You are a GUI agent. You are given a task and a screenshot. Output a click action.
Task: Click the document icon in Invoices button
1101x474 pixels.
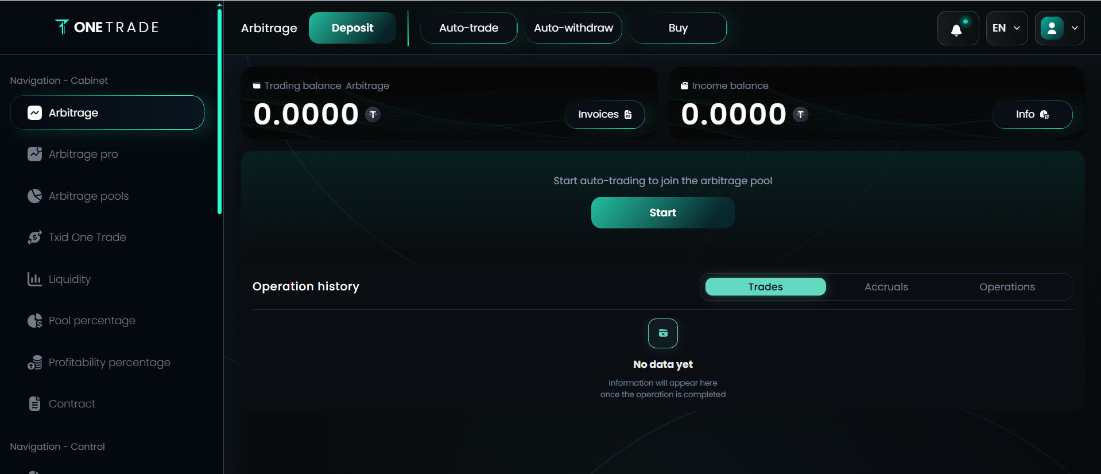tap(628, 115)
